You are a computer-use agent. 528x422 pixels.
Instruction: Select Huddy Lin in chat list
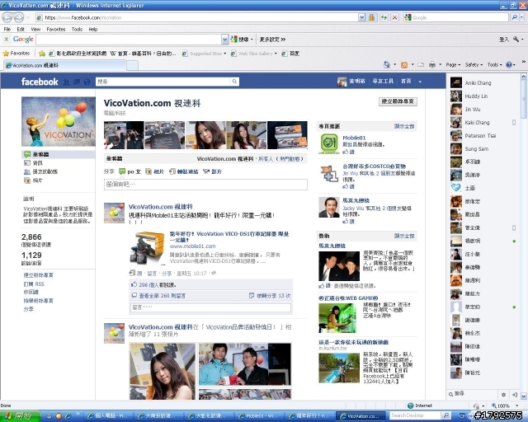[483, 96]
